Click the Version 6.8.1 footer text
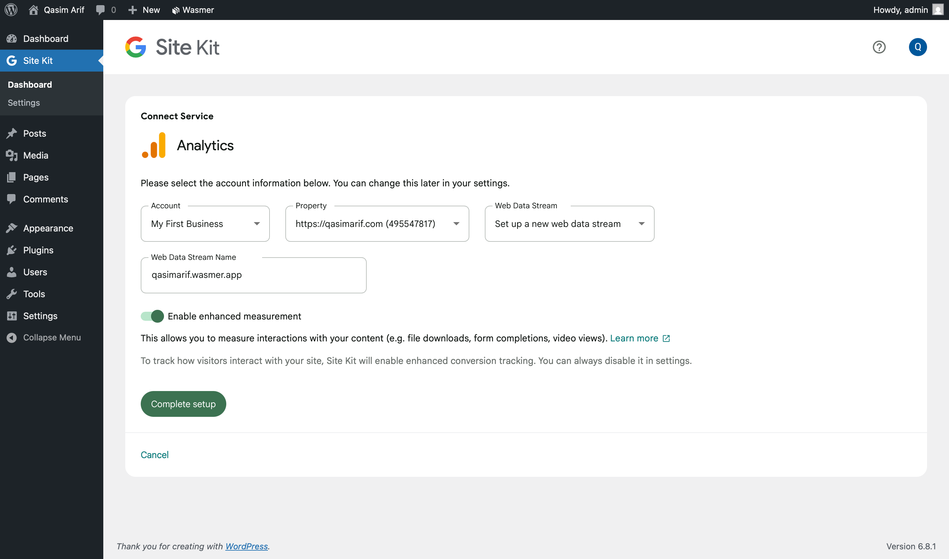The width and height of the screenshot is (949, 559). click(x=911, y=546)
